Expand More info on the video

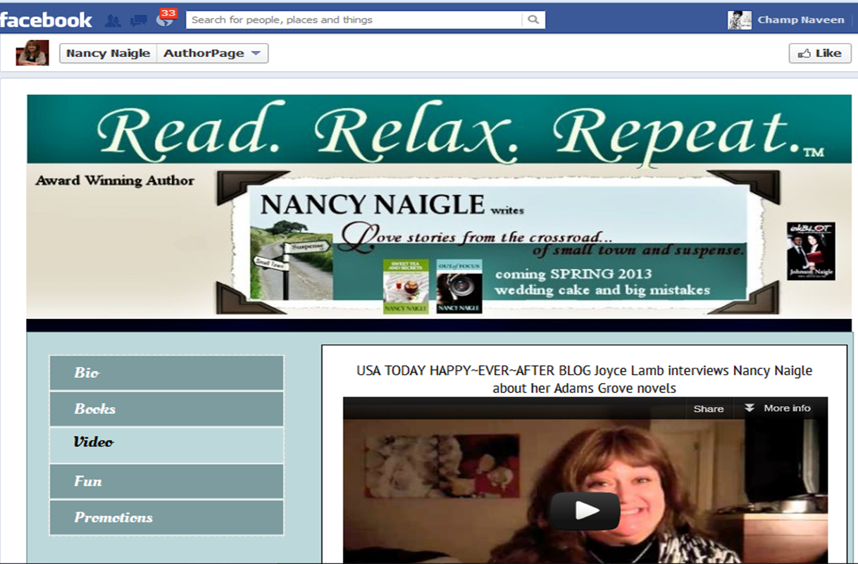point(778,408)
